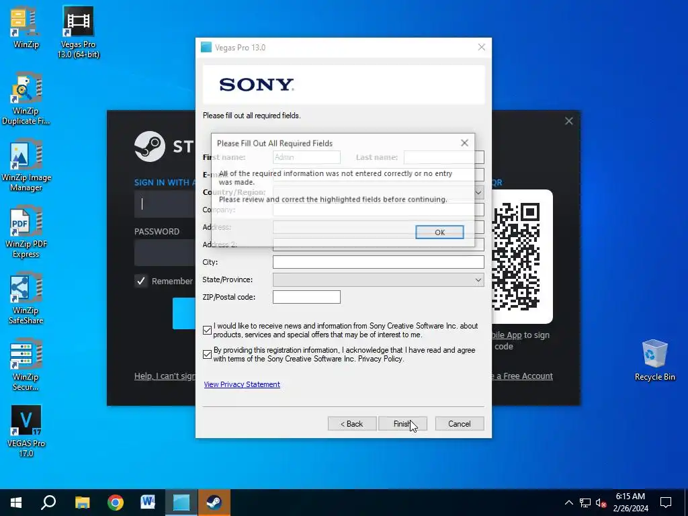Click the ZIP/Postal code field

[x=306, y=297]
